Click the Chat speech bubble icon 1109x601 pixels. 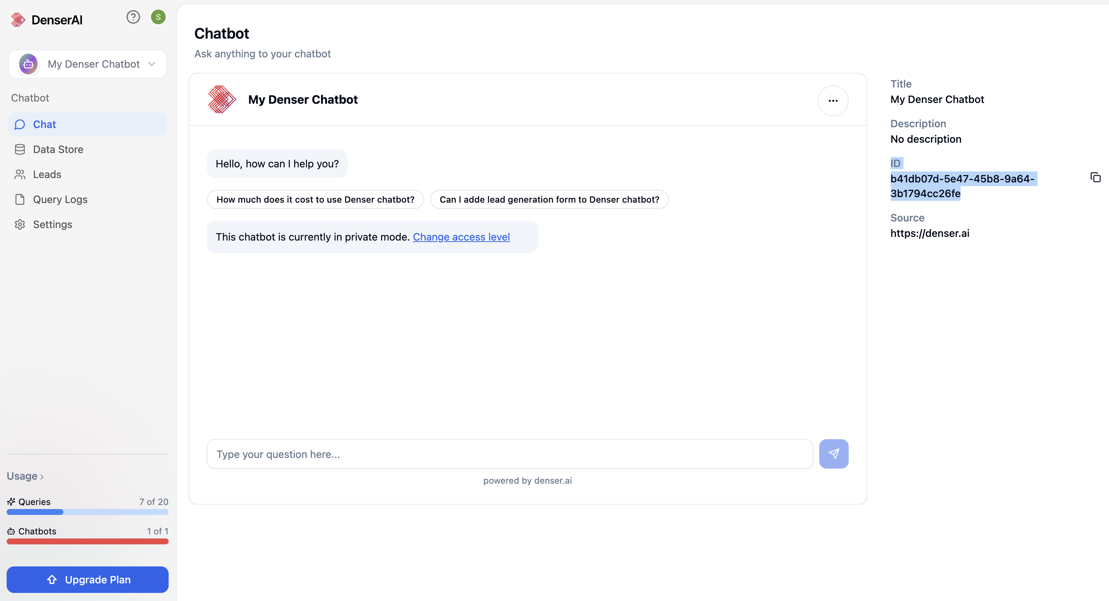coord(20,124)
